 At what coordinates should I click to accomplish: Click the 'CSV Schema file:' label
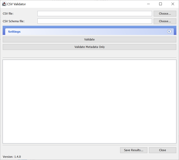(14, 21)
